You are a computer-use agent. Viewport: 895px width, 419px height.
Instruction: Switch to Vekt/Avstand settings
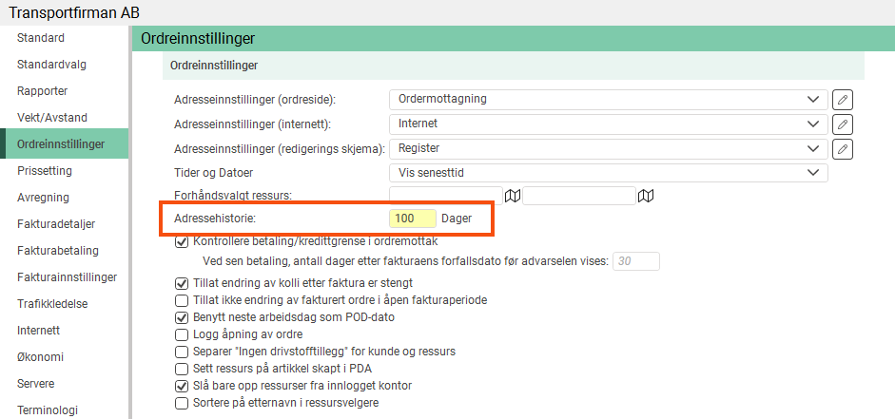52,118
